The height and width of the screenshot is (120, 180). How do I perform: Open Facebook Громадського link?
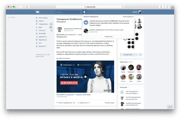(133, 103)
